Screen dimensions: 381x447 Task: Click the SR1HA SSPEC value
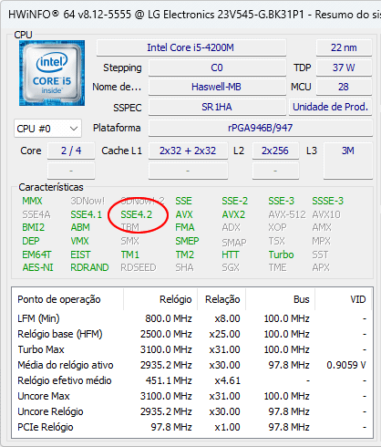pos(217,107)
